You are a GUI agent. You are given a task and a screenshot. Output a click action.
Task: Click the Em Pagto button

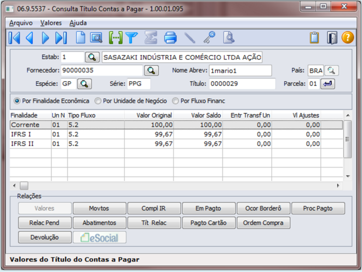209,208
